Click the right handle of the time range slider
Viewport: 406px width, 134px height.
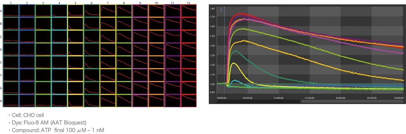click(300, 101)
